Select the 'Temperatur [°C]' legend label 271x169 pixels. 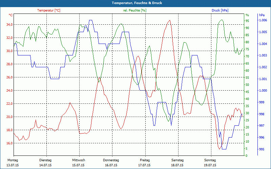[49, 10]
